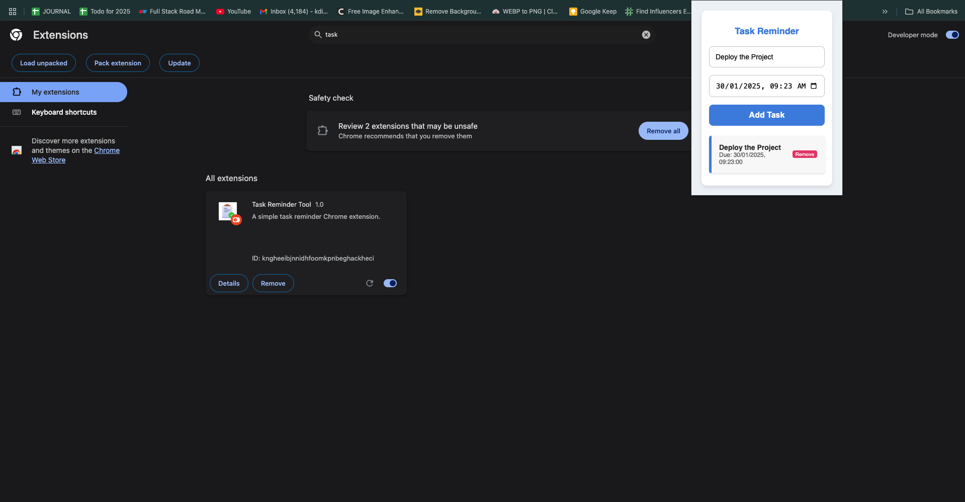Viewport: 965px width, 502px height.
Task: Open the Gmail Inbox bookmark
Action: [x=294, y=11]
